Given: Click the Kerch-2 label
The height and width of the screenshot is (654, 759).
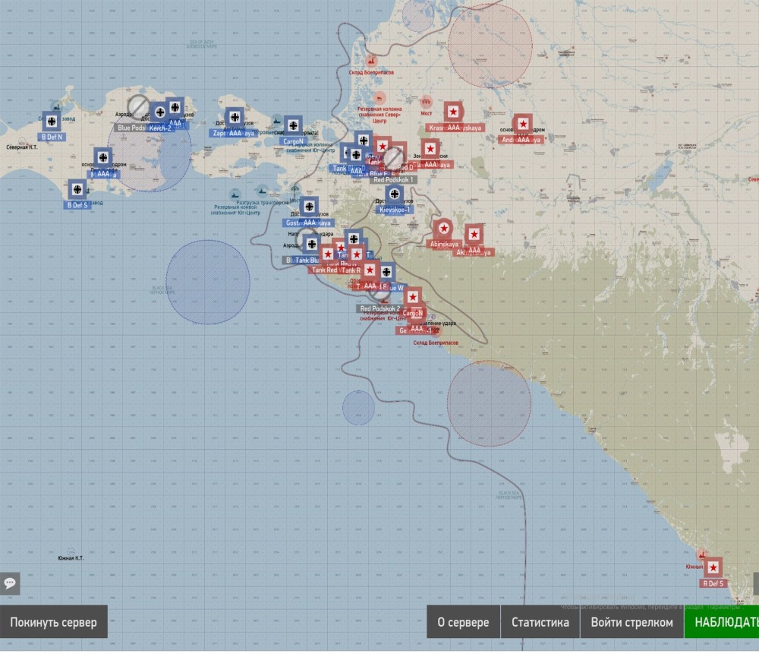Looking at the screenshot, I should coord(160,128).
